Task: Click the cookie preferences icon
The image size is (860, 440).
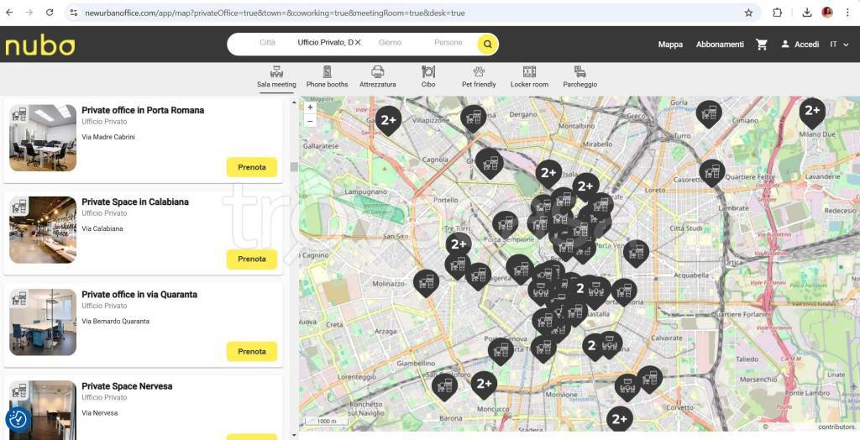Action: (18, 419)
